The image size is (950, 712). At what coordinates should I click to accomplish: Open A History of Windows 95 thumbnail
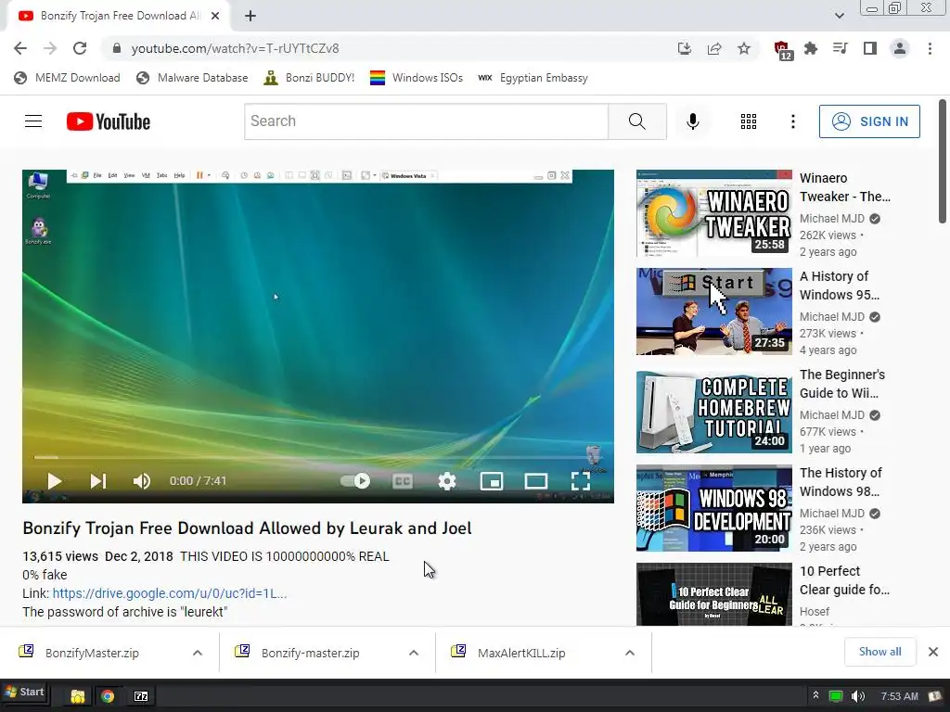click(x=713, y=311)
